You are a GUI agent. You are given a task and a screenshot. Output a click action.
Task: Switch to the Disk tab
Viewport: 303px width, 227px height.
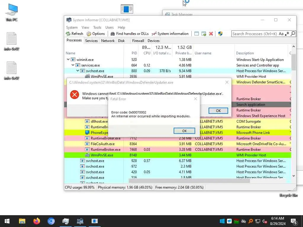click(121, 41)
